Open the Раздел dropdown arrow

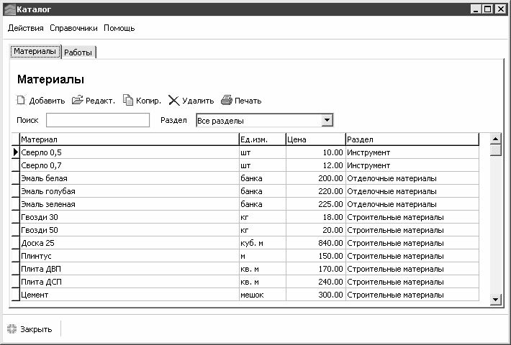(x=326, y=120)
